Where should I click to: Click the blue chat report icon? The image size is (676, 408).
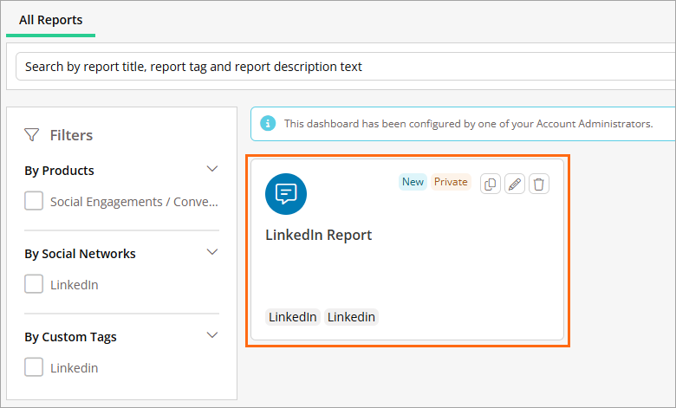click(286, 194)
